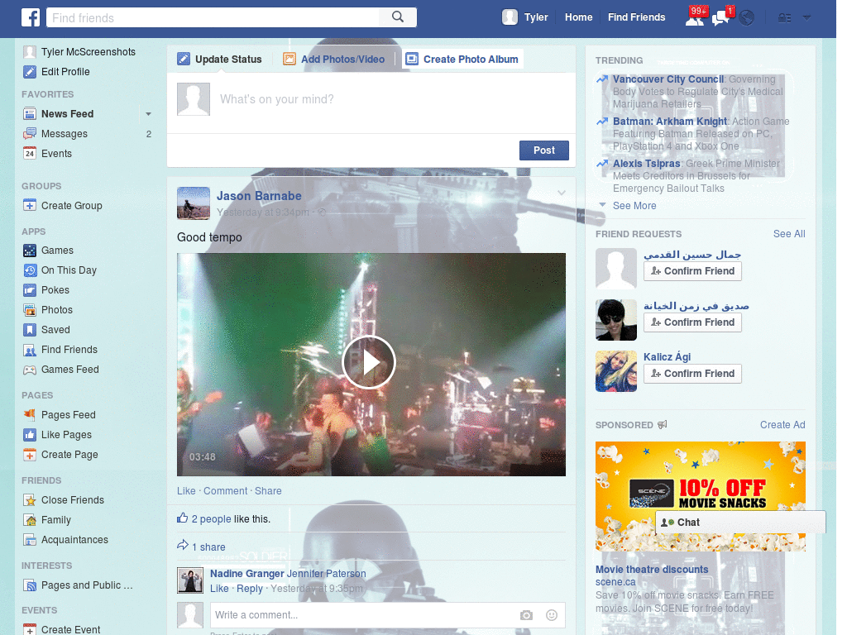Click the Facebook logo icon
This screenshot has height=635, width=847.
31,17
